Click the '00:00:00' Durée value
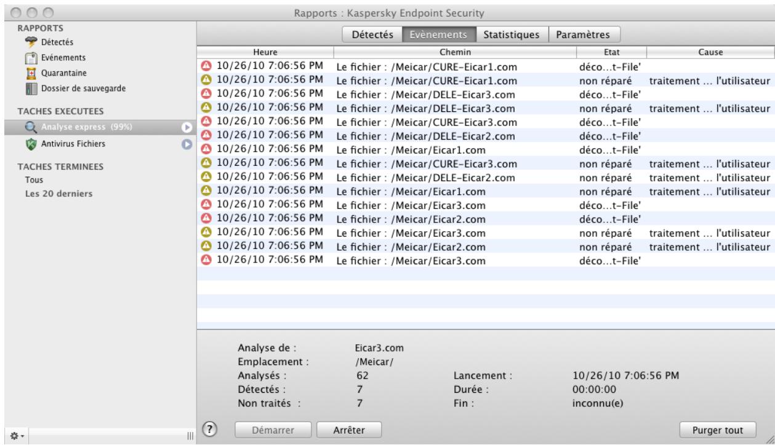The width and height of the screenshot is (775, 445). [x=594, y=388]
